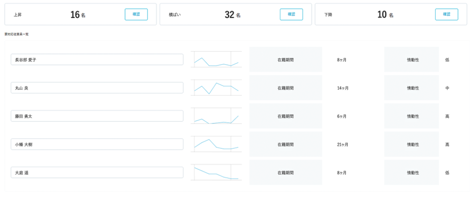
Task: Click 確認 button in 上昇 card
Action: [136, 14]
